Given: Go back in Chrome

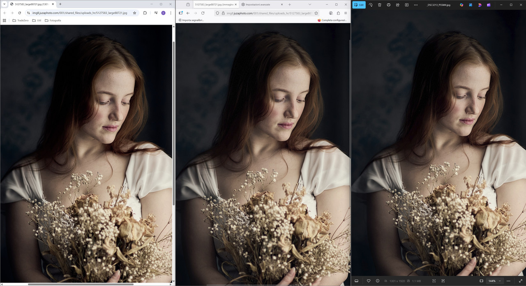Looking at the screenshot, I should 5,13.
